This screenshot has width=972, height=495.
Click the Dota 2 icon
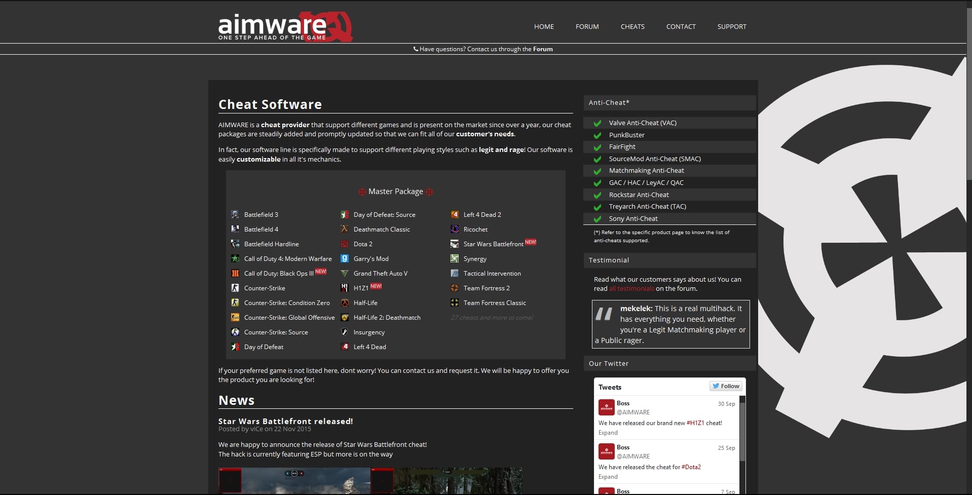pyautogui.click(x=345, y=244)
